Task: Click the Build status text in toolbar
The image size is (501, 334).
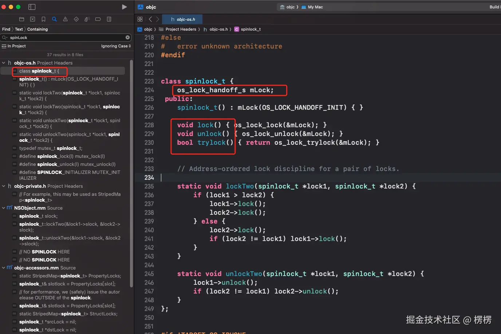Action: pos(494,7)
